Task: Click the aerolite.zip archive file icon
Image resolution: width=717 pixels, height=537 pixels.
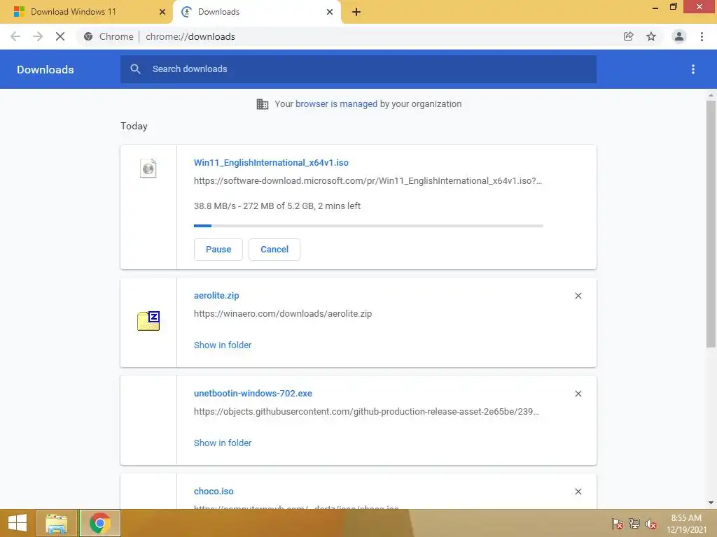Action: point(148,320)
